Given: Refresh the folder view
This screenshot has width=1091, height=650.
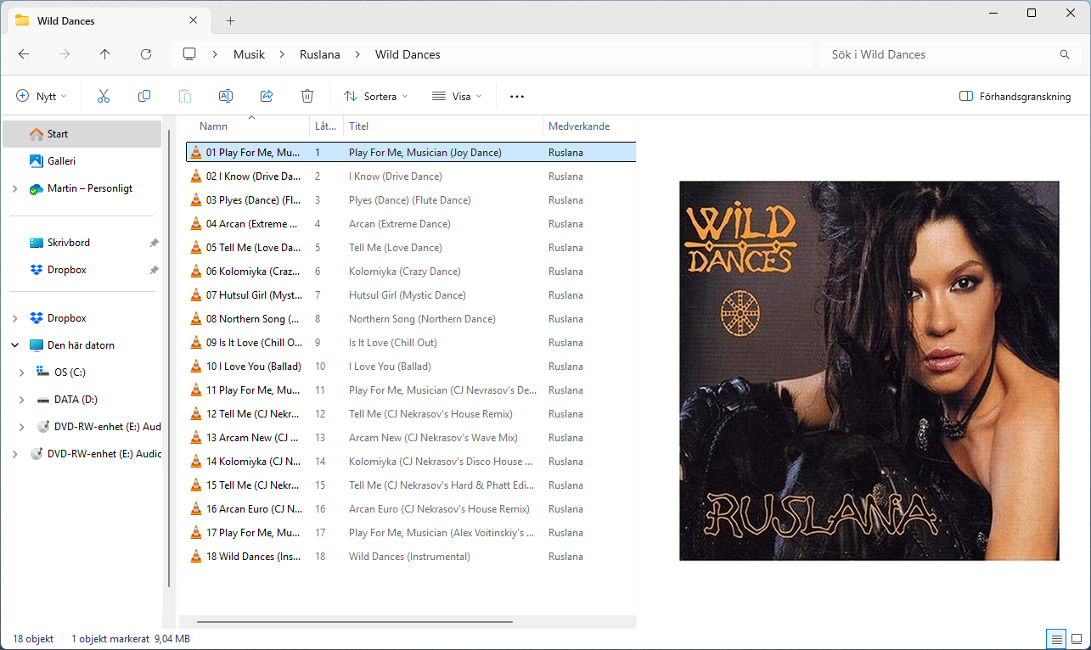Looking at the screenshot, I should tap(146, 54).
